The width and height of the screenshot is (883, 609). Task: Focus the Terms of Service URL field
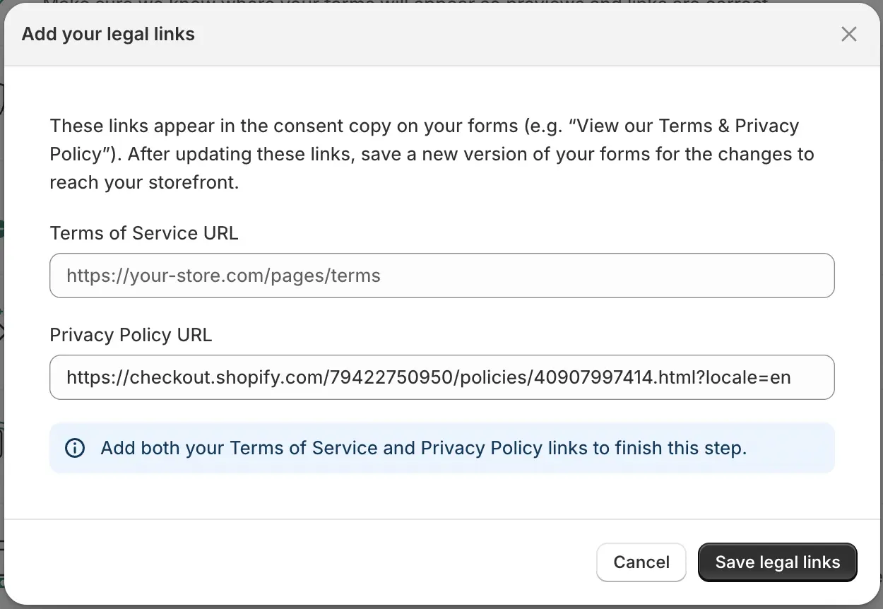pyautogui.click(x=442, y=276)
